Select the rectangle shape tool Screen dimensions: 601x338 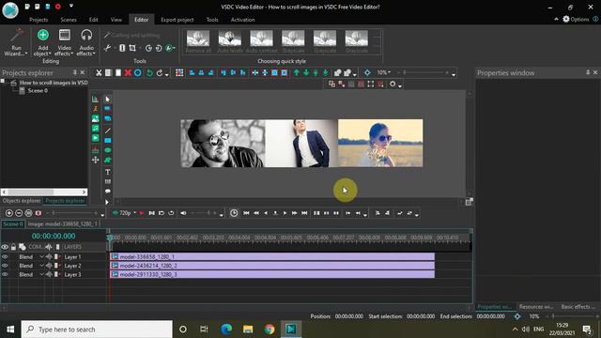point(108,141)
